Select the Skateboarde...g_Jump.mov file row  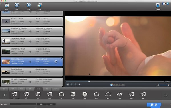[x=32, y=32]
